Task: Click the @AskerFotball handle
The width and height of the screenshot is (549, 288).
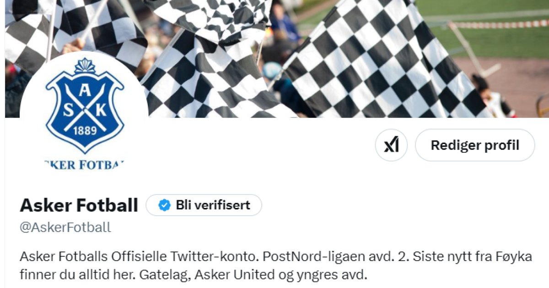Action: coord(65,228)
